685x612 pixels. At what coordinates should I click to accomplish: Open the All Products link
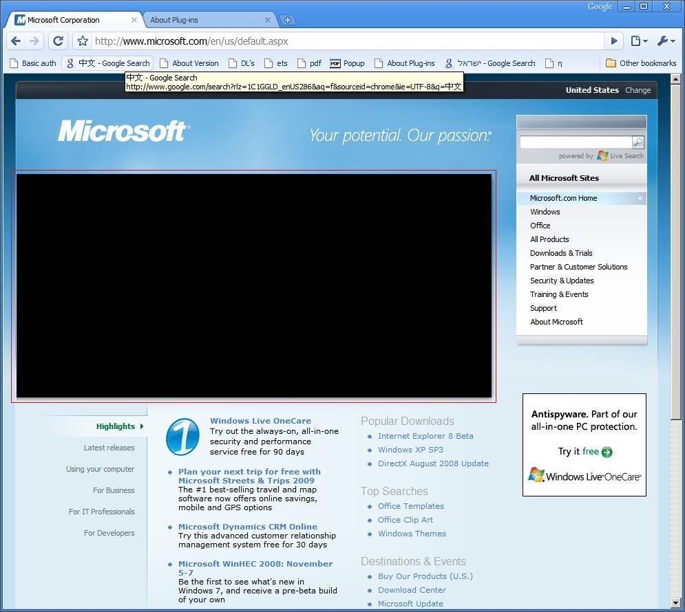[549, 239]
